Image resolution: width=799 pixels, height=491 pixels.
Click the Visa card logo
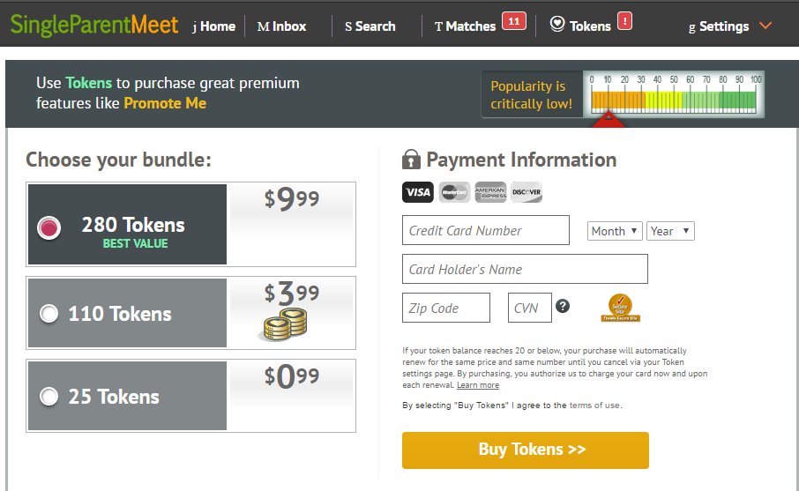[418, 192]
